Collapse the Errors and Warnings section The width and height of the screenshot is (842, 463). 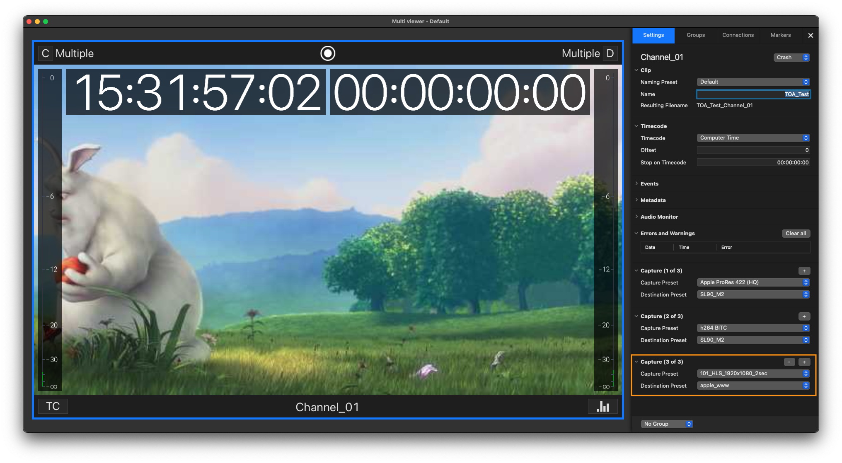pos(636,233)
